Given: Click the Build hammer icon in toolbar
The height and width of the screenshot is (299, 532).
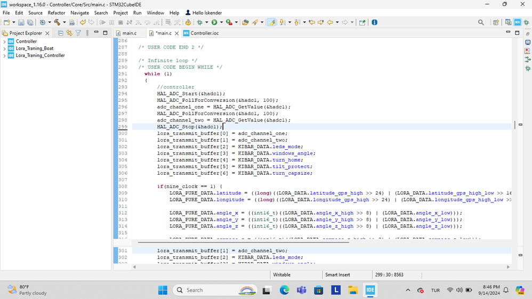Looking at the screenshot, I should (x=56, y=22).
